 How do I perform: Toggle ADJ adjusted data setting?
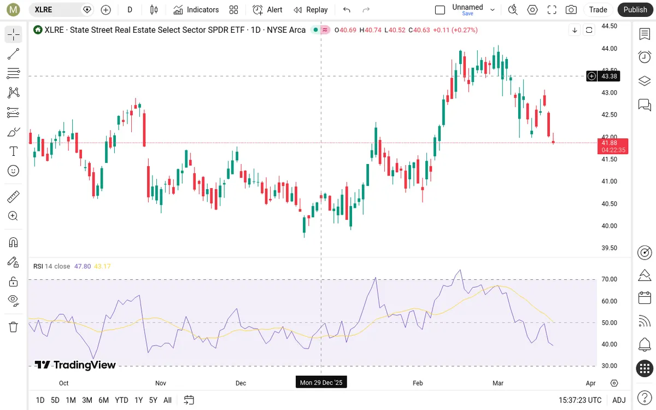[x=619, y=400]
